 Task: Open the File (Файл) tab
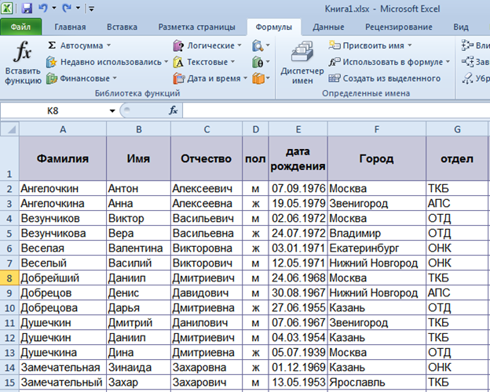[x=21, y=27]
